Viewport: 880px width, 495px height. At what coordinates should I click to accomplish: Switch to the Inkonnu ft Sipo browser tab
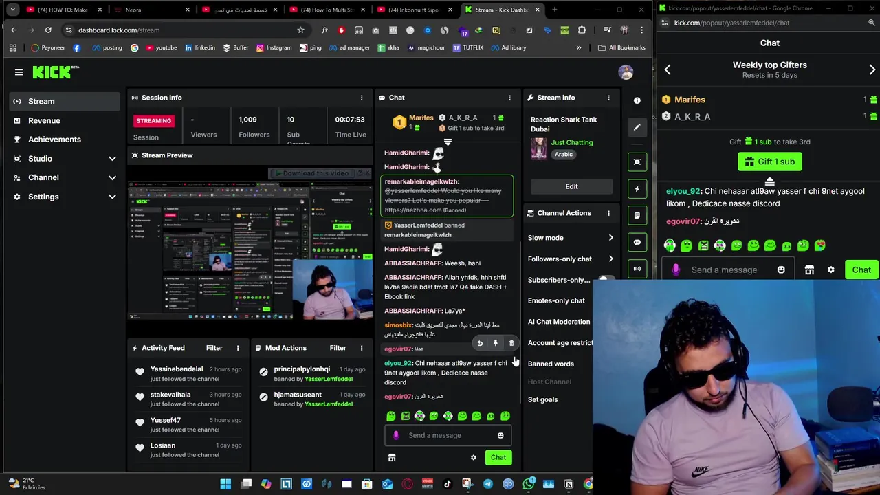tap(415, 10)
